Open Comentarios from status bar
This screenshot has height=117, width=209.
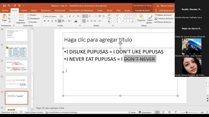coord(145,112)
